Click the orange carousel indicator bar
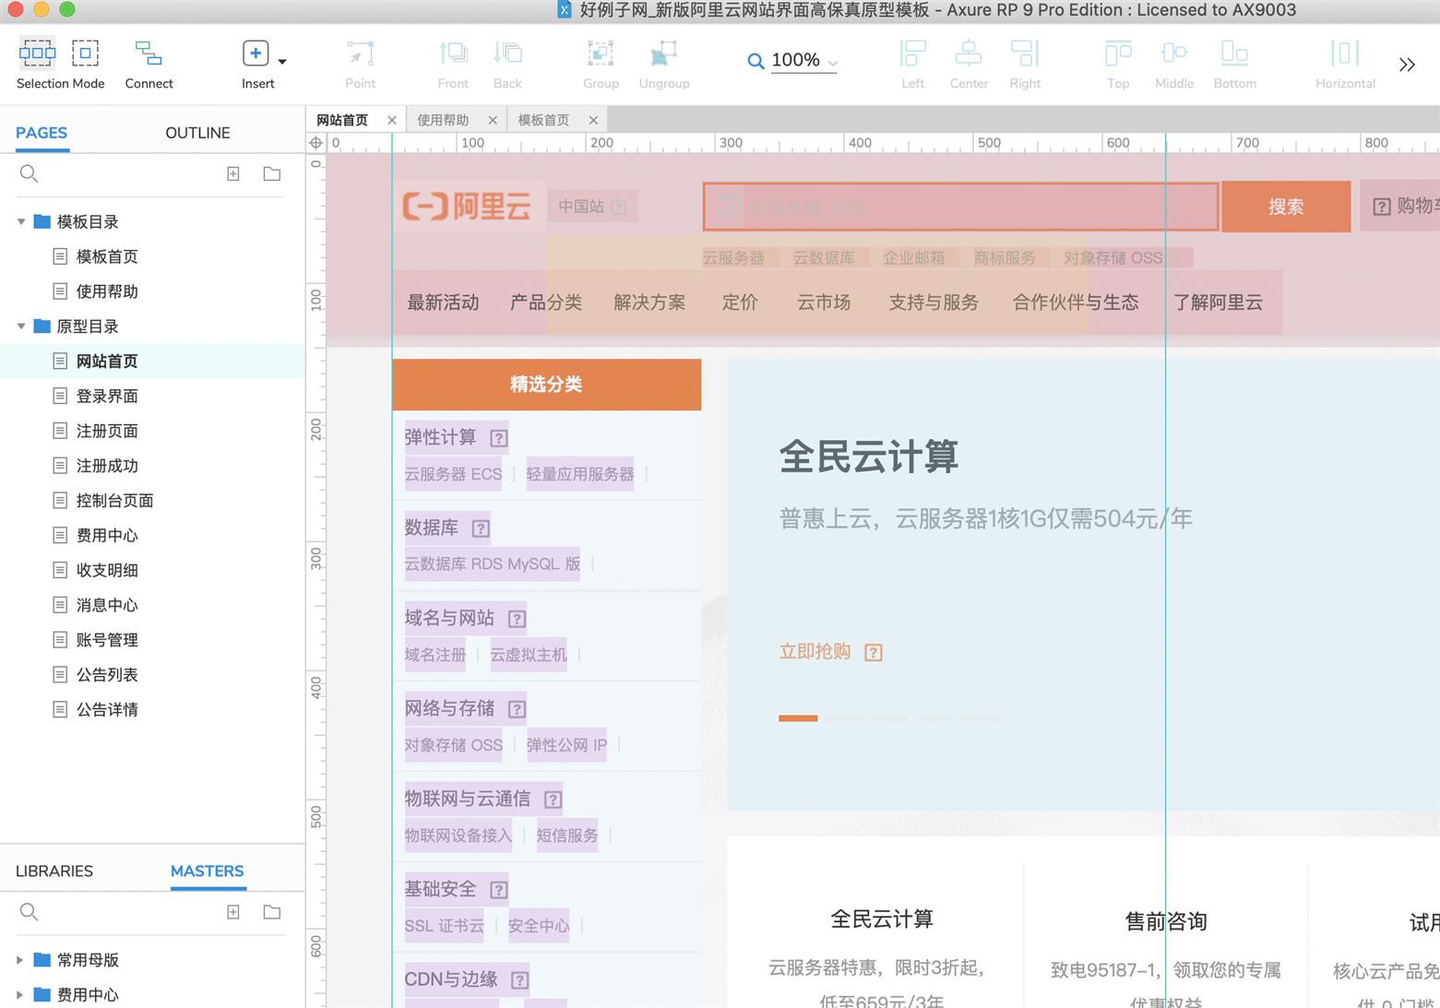The height and width of the screenshot is (1008, 1440). pyautogui.click(x=798, y=717)
